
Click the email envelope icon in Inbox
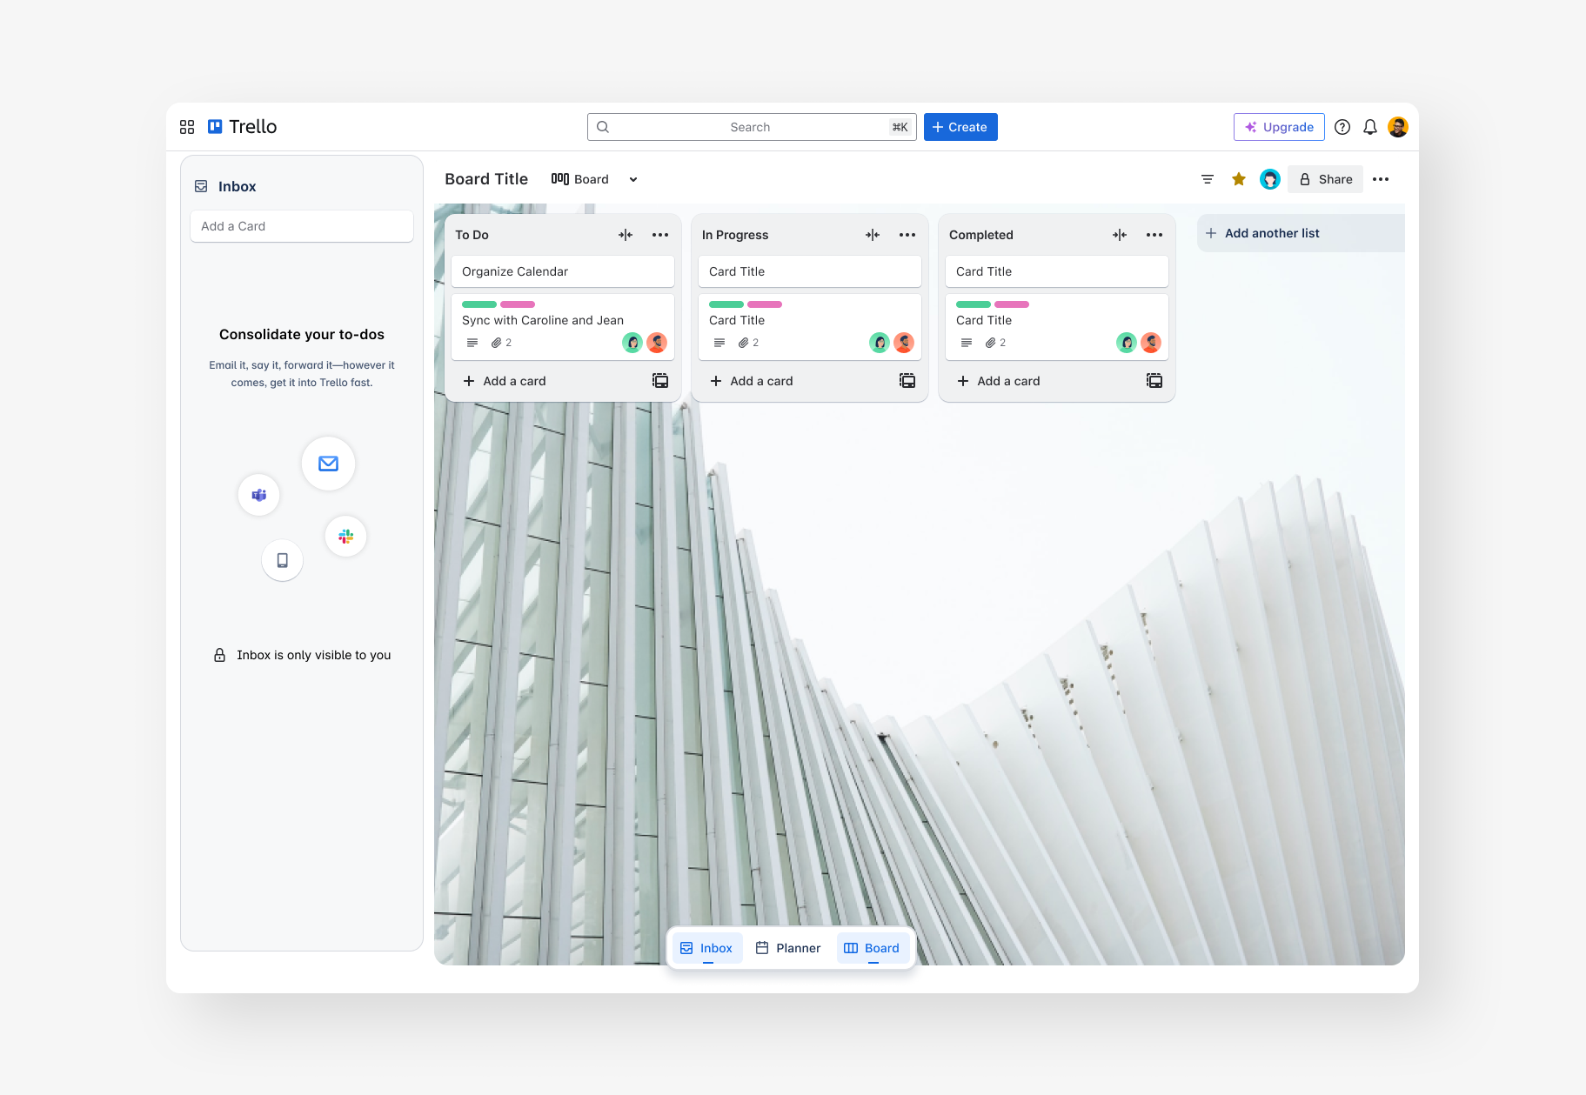pos(328,464)
